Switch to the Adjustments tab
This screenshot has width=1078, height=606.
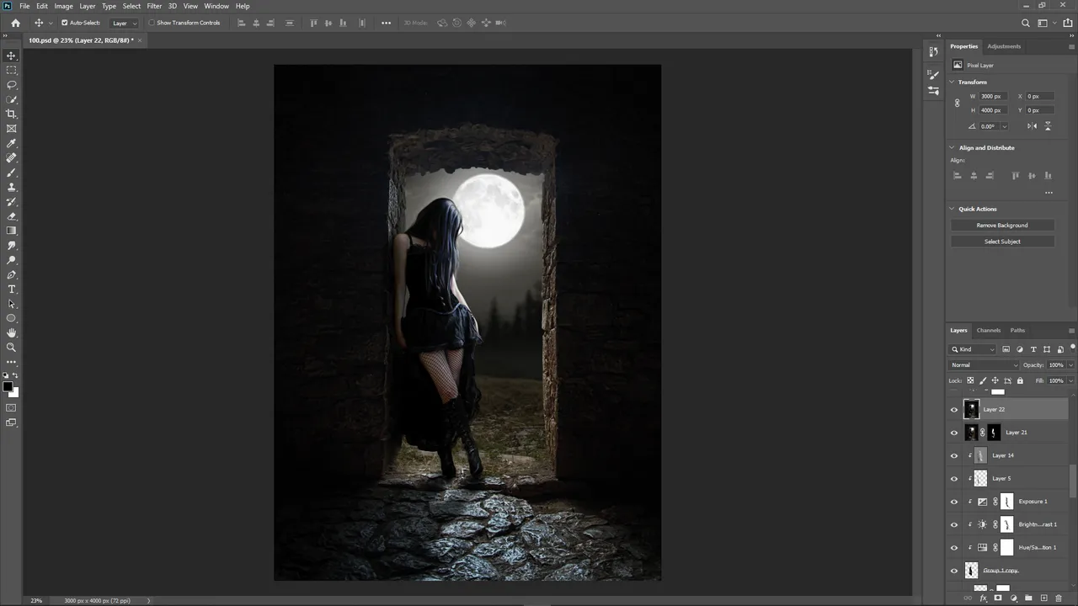coord(1004,46)
